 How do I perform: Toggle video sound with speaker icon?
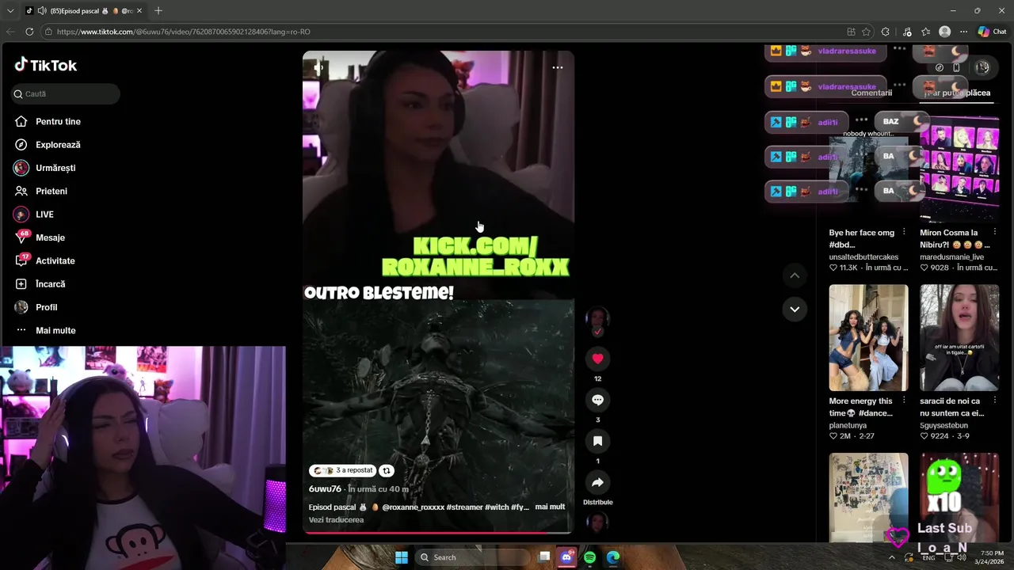(x=318, y=67)
